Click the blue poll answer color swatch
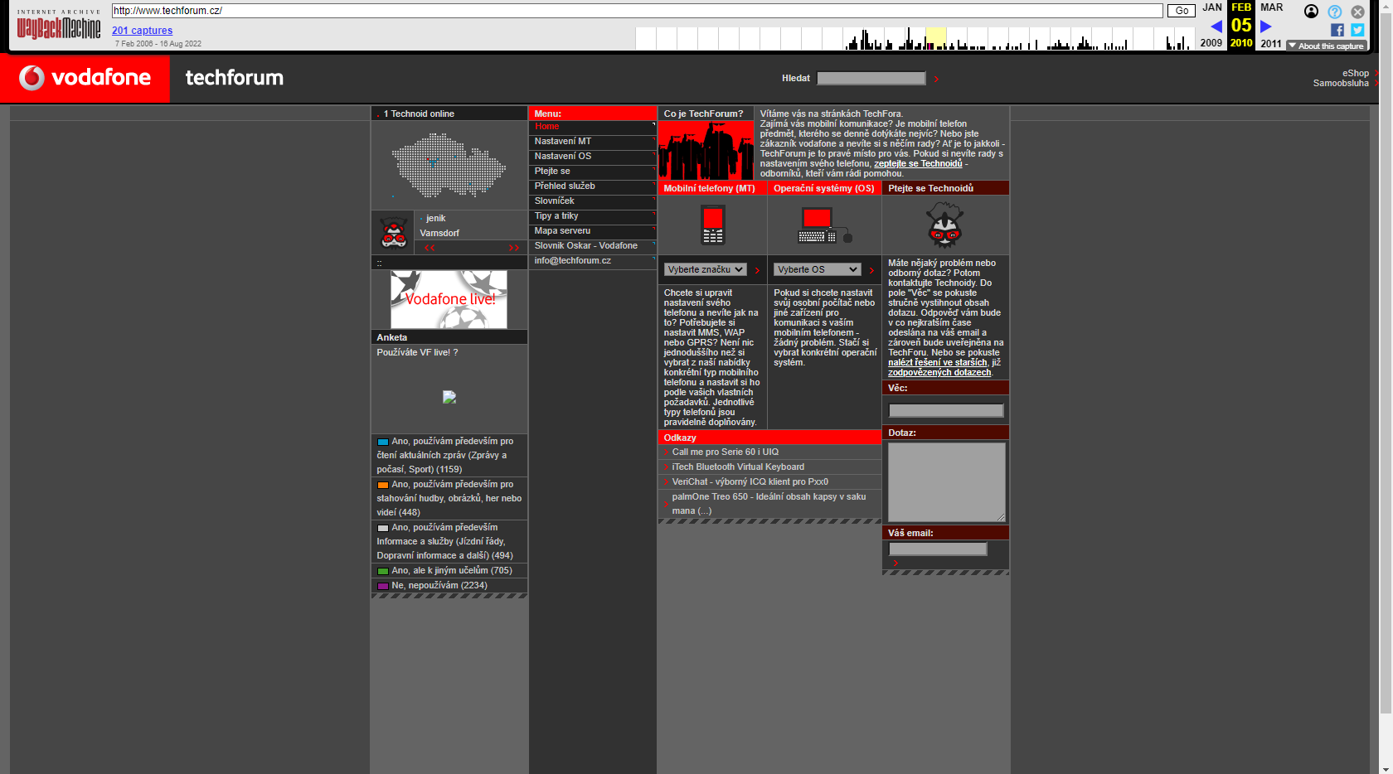 382,442
